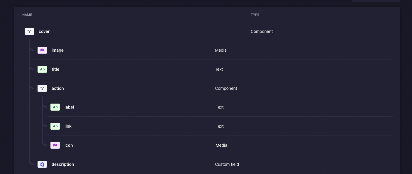
Task: Select the image field name
Action: [x=57, y=50]
